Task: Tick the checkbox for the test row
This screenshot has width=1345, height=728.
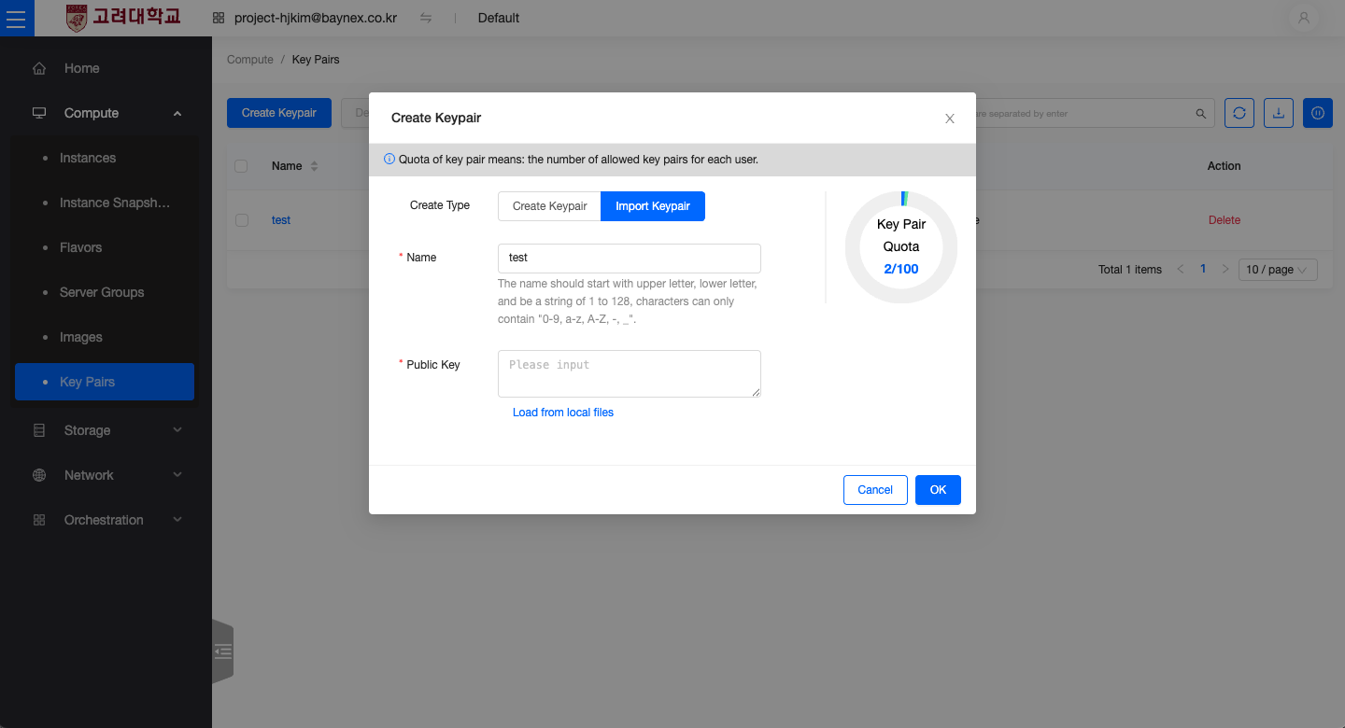Action: [x=242, y=220]
